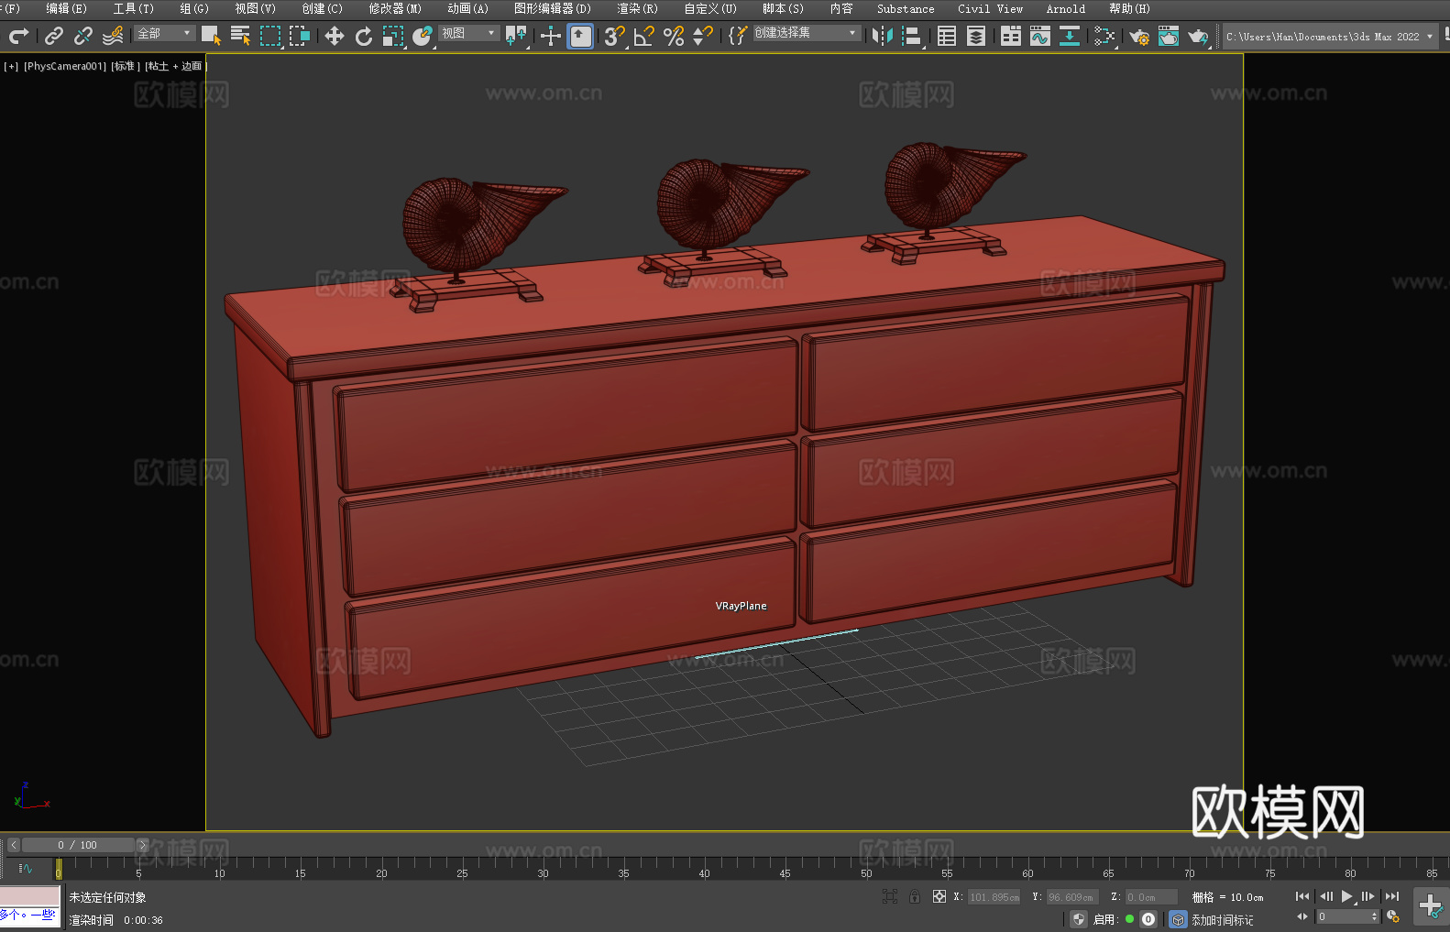Image resolution: width=1450 pixels, height=932 pixels.
Task: Toggle Spinner Snap
Action: pos(703,36)
